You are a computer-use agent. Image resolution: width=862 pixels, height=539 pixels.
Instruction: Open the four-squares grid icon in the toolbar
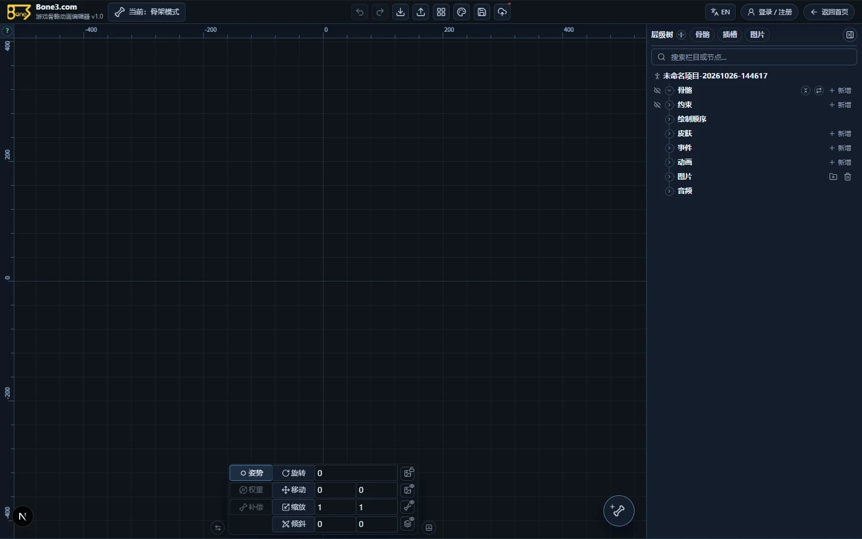441,12
